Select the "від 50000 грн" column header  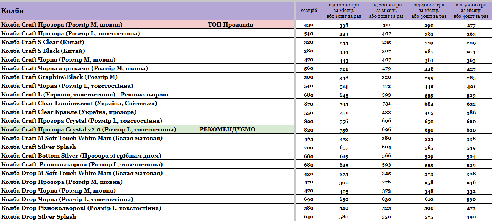tap(471, 11)
